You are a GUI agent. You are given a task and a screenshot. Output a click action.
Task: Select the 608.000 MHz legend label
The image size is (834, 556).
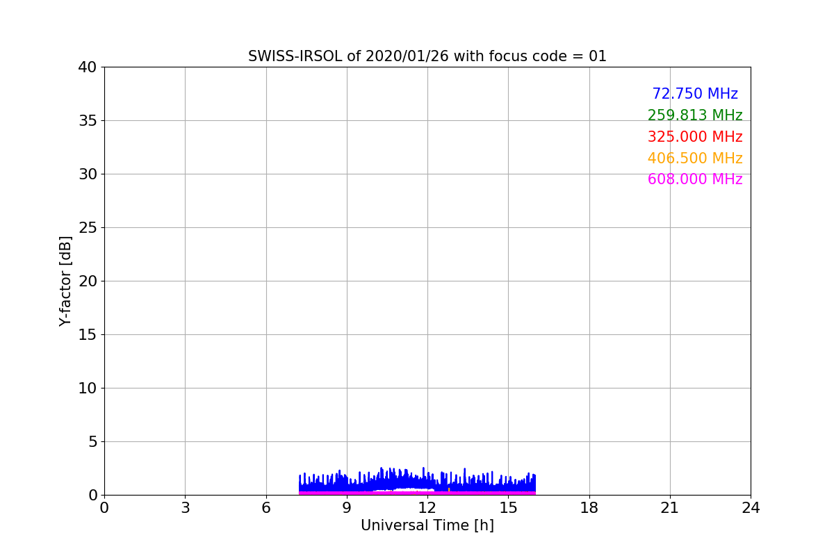695,179
